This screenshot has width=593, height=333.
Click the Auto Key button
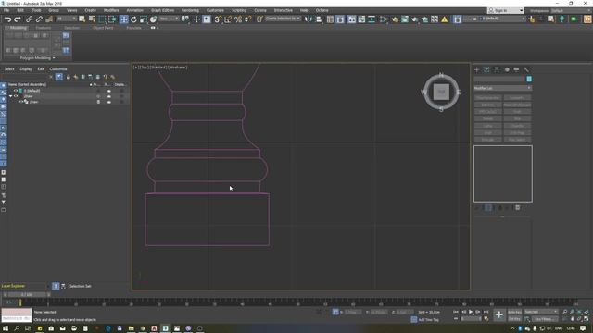[x=514, y=312]
